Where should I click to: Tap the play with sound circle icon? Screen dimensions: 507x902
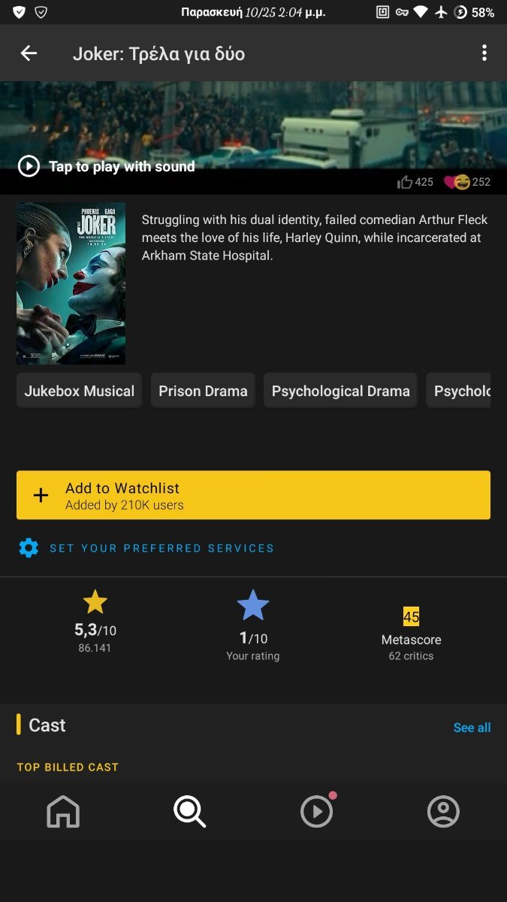(29, 166)
